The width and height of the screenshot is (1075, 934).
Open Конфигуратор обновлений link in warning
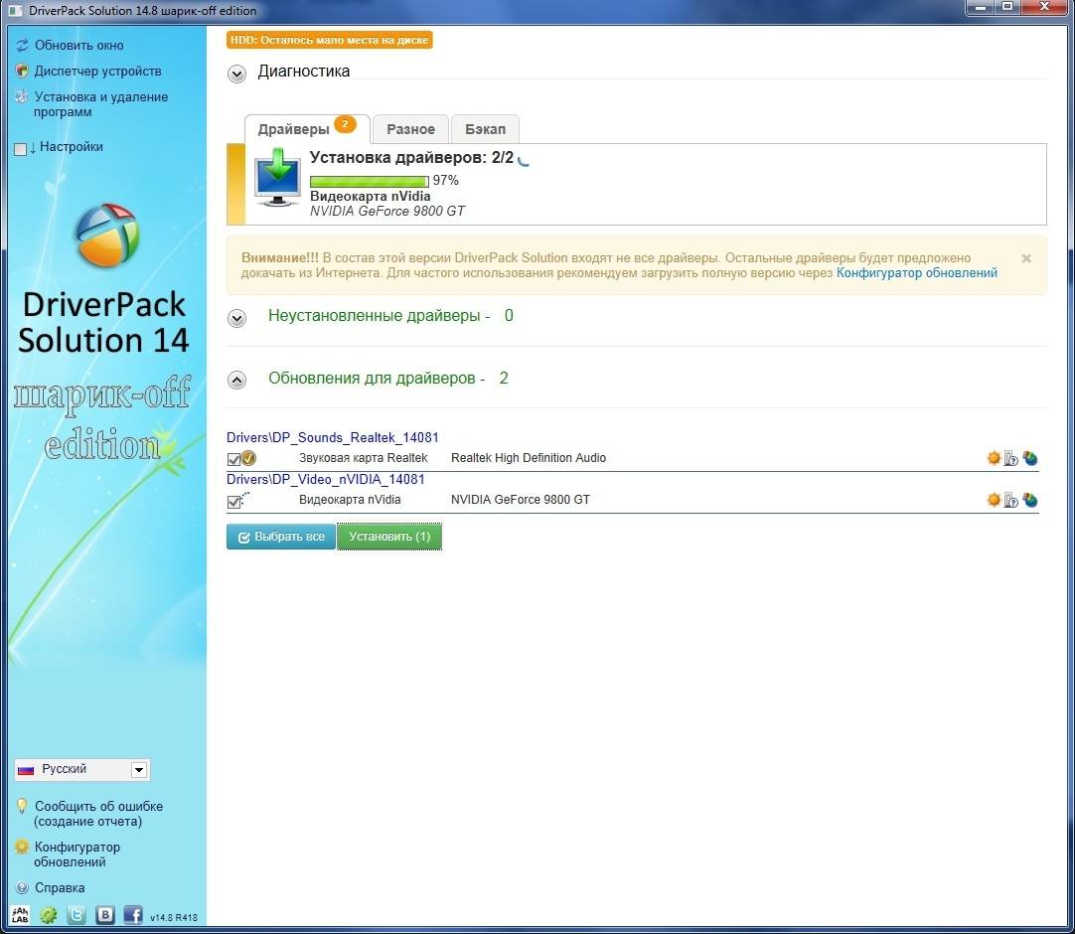(917, 273)
